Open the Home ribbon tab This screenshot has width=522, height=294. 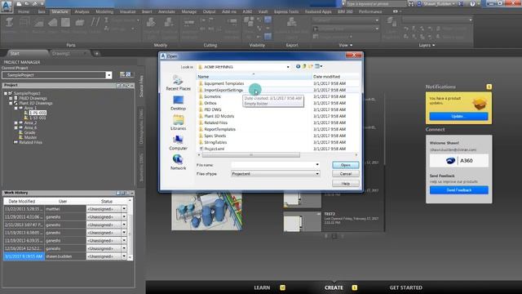[24, 11]
